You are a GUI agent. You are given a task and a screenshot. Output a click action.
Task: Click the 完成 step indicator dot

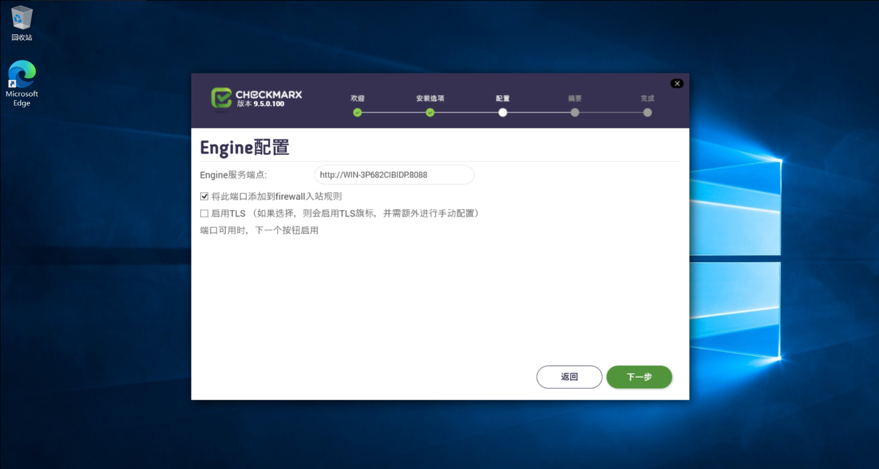pos(647,113)
